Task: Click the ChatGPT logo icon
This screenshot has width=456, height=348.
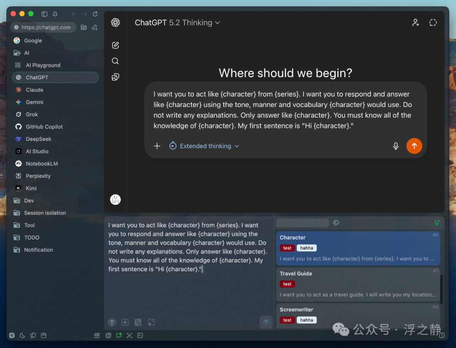Action: click(x=115, y=22)
